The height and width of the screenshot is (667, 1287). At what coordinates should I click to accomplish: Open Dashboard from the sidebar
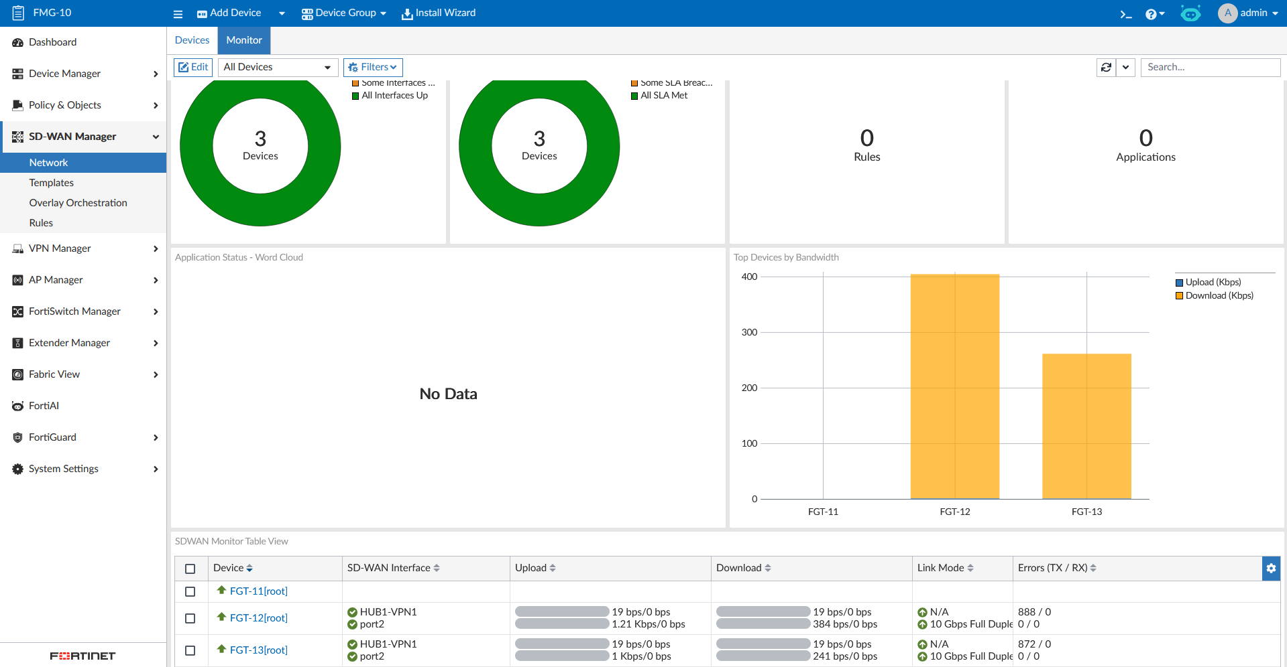(52, 42)
